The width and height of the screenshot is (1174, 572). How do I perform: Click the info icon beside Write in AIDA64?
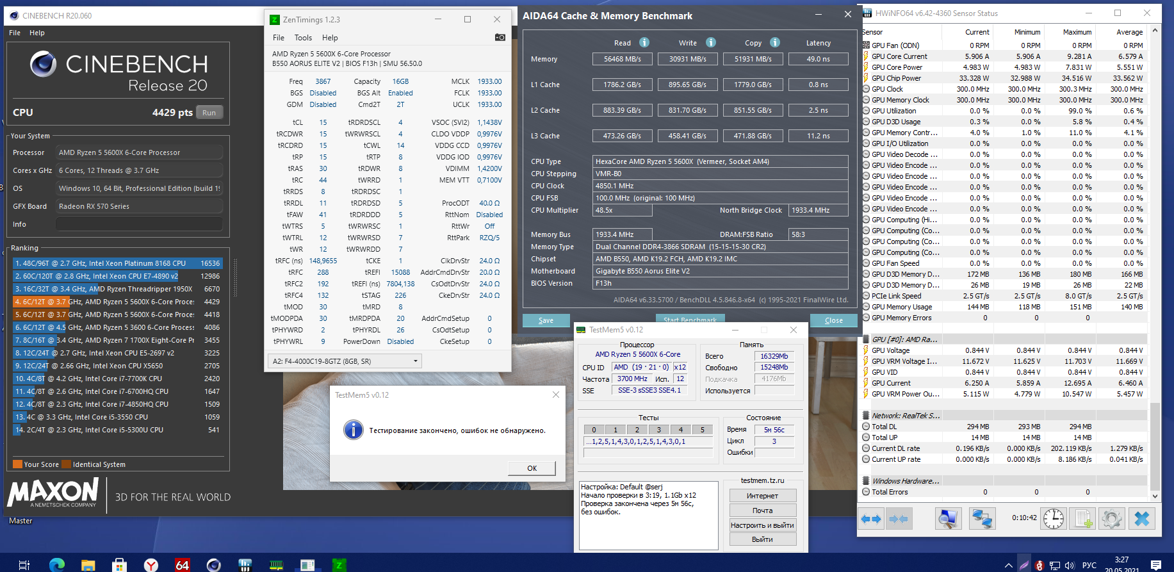click(711, 42)
